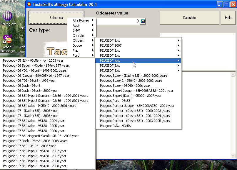
Task: Open the odometer calculator icon
Action: pos(143,21)
